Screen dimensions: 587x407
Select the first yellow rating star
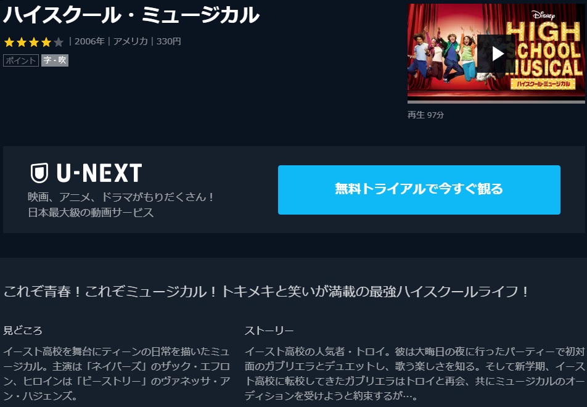9,42
